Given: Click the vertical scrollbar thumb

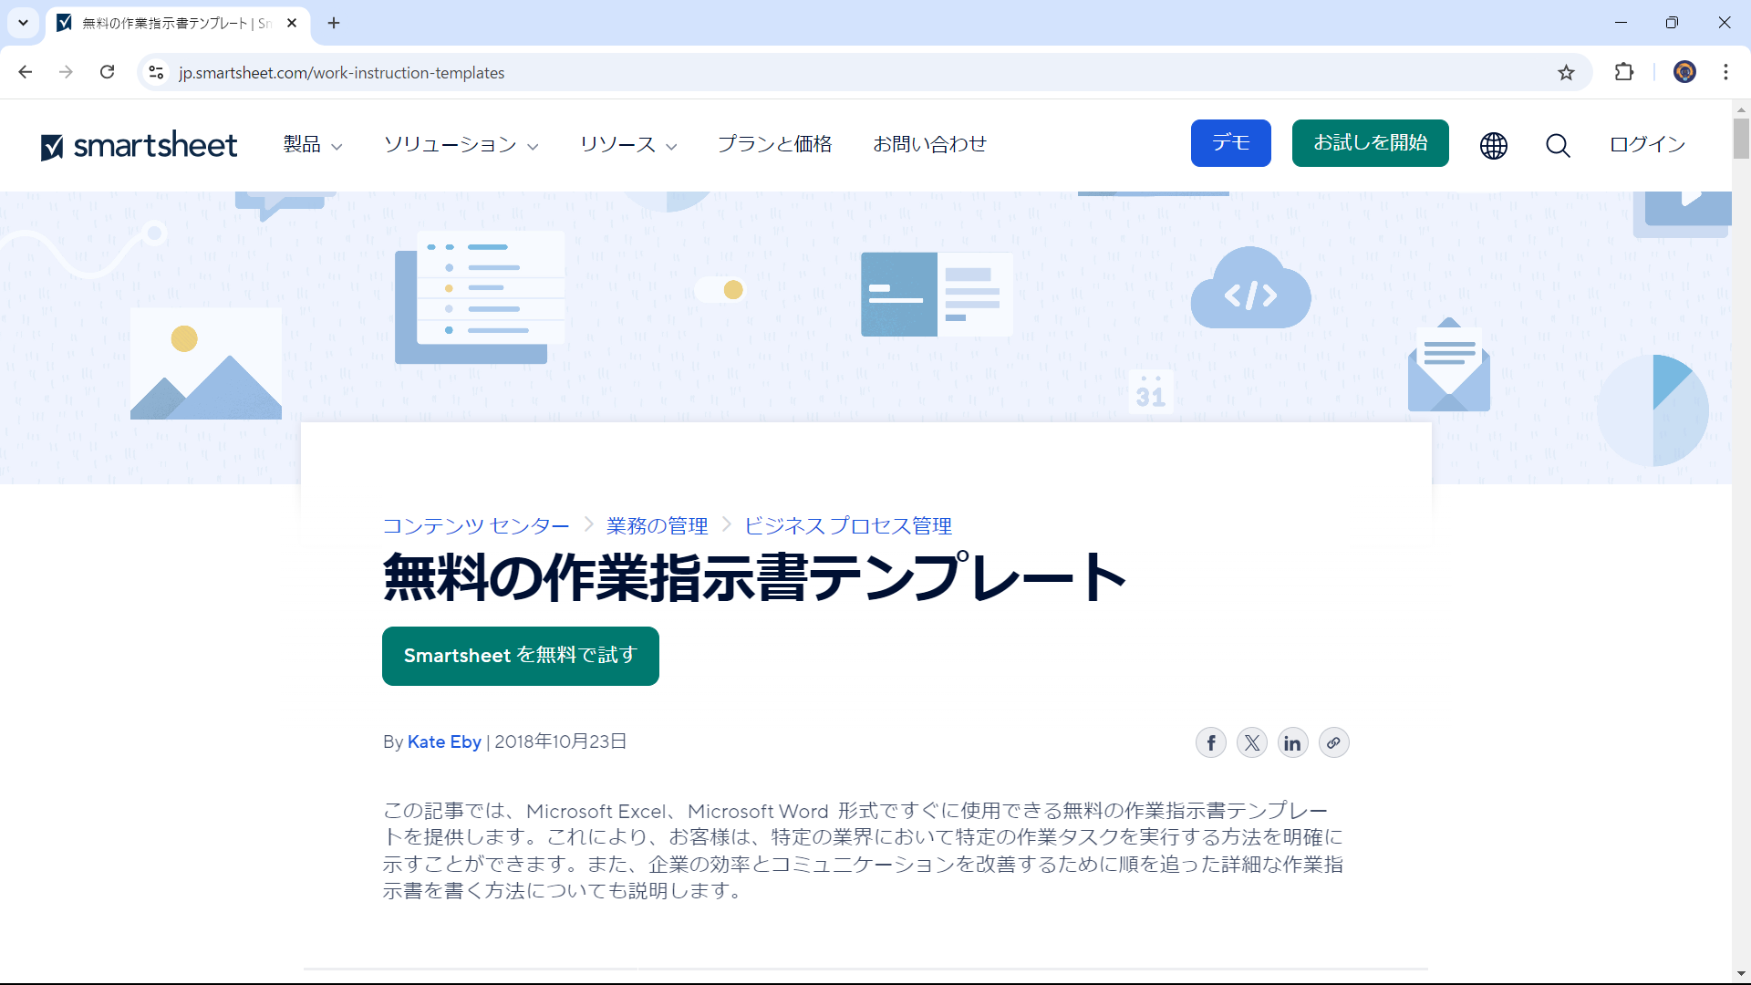Looking at the screenshot, I should click(x=1741, y=138).
